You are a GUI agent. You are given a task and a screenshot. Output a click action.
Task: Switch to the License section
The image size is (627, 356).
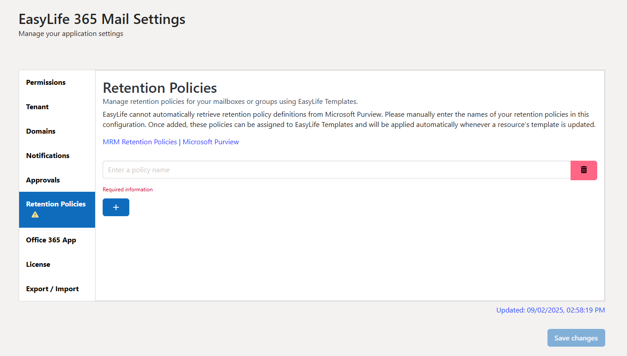coord(38,264)
